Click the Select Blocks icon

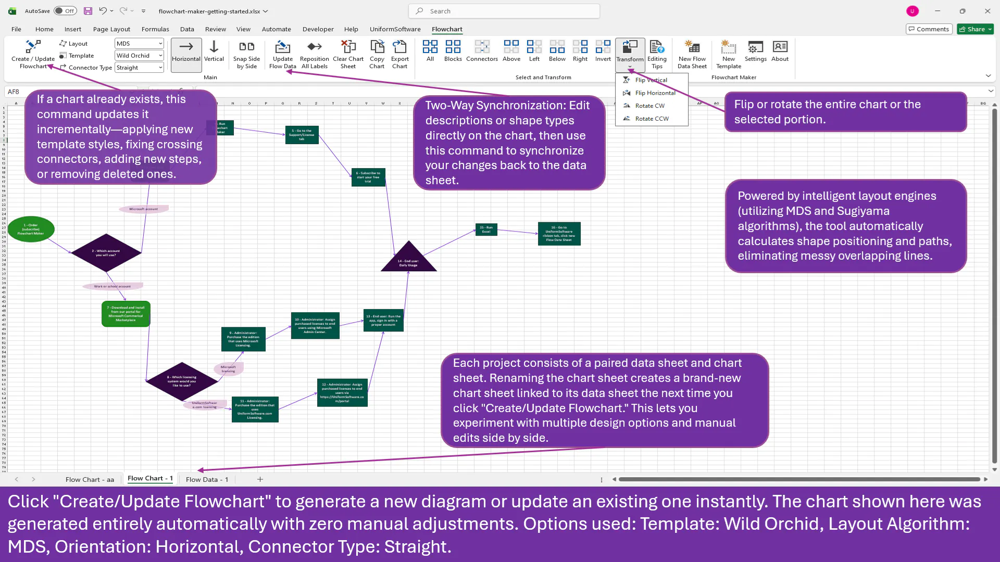[453, 52]
